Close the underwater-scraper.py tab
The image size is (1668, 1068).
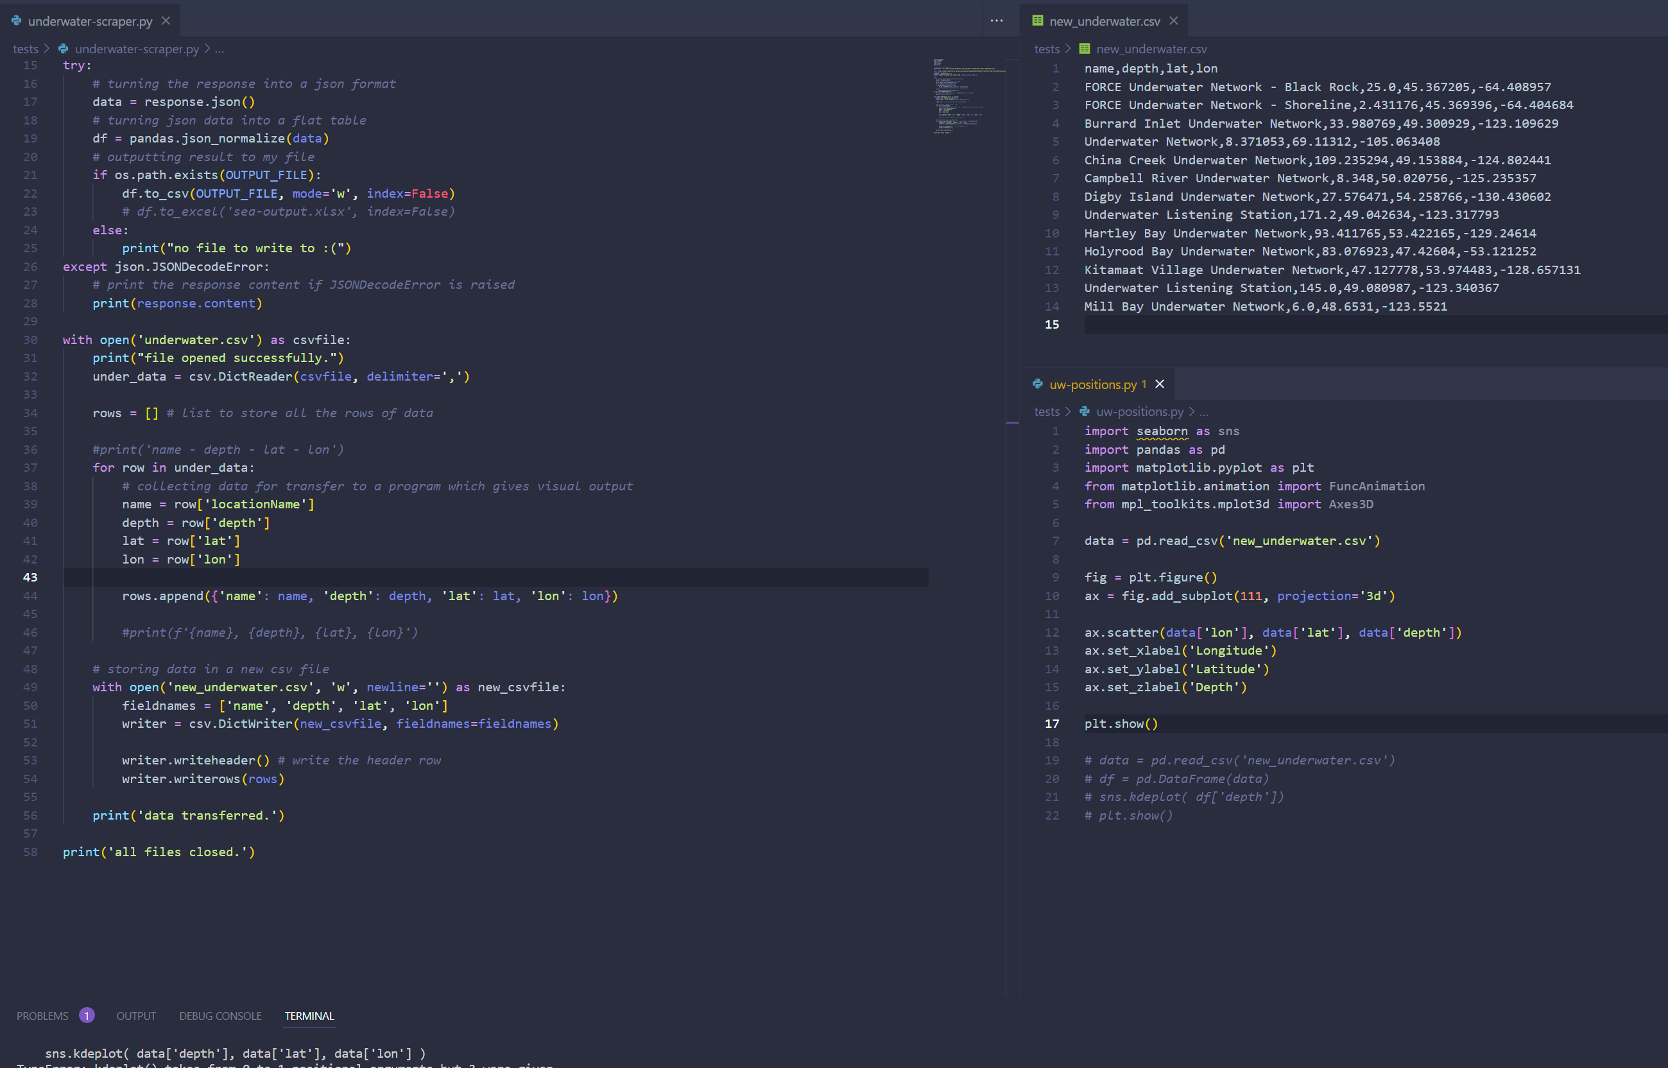click(166, 21)
